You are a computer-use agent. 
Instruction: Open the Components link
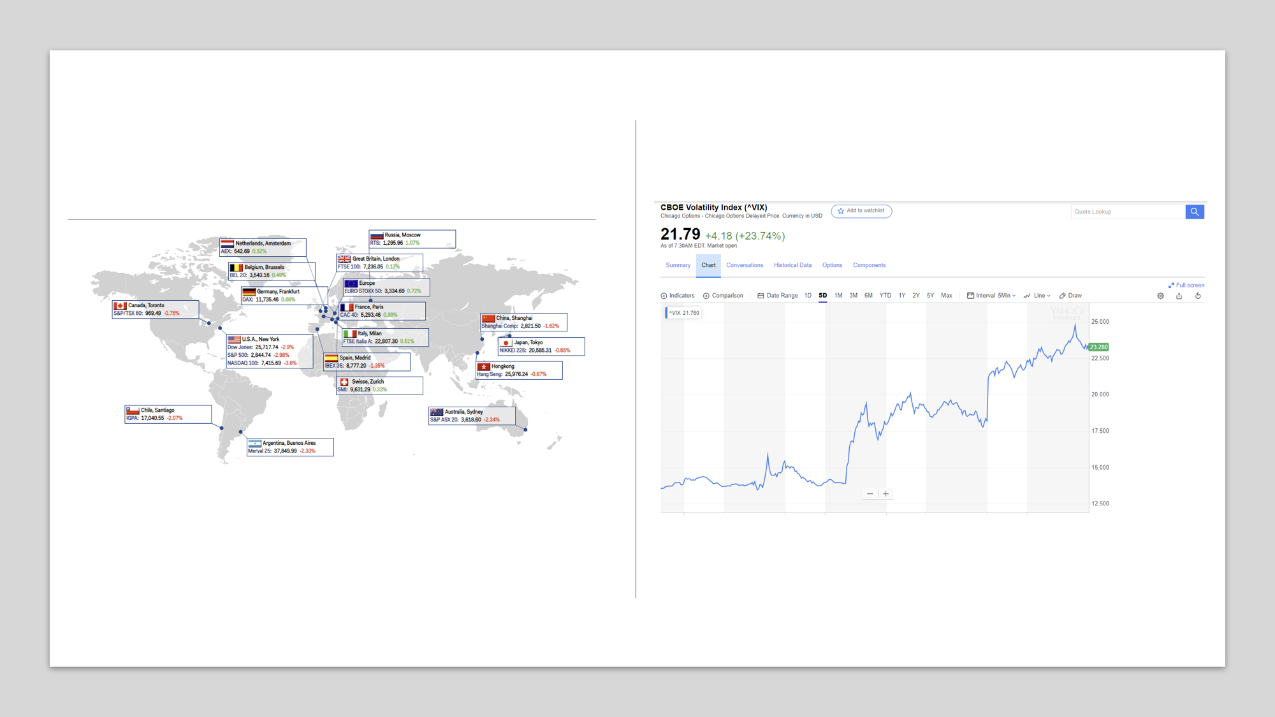point(869,265)
